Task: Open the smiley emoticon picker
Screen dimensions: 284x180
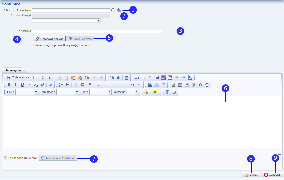Action: click(x=194, y=85)
